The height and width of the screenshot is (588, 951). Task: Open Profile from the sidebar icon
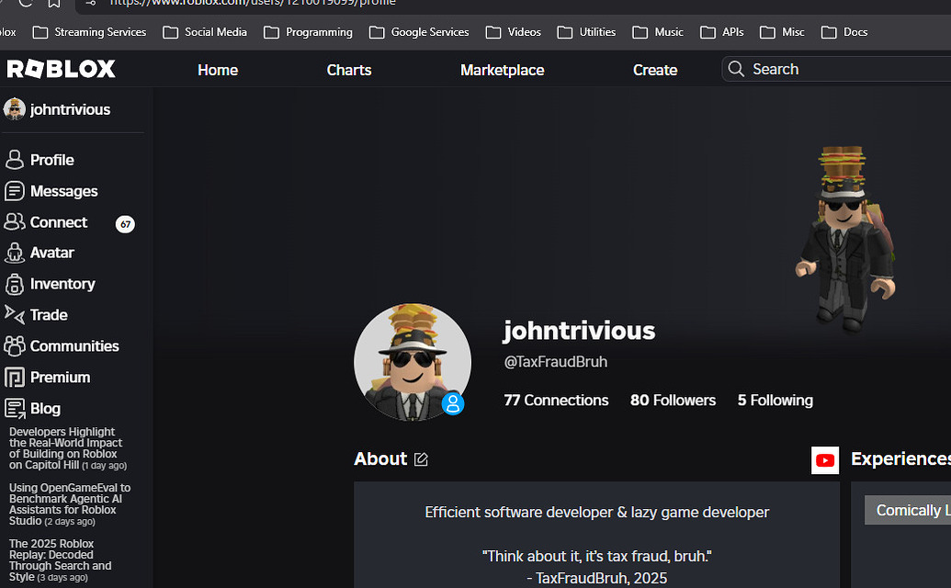tap(14, 160)
